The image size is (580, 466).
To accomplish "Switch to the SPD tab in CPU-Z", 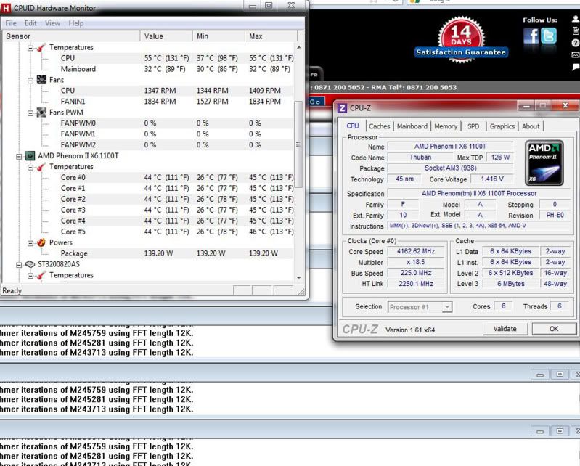I will tap(473, 126).
